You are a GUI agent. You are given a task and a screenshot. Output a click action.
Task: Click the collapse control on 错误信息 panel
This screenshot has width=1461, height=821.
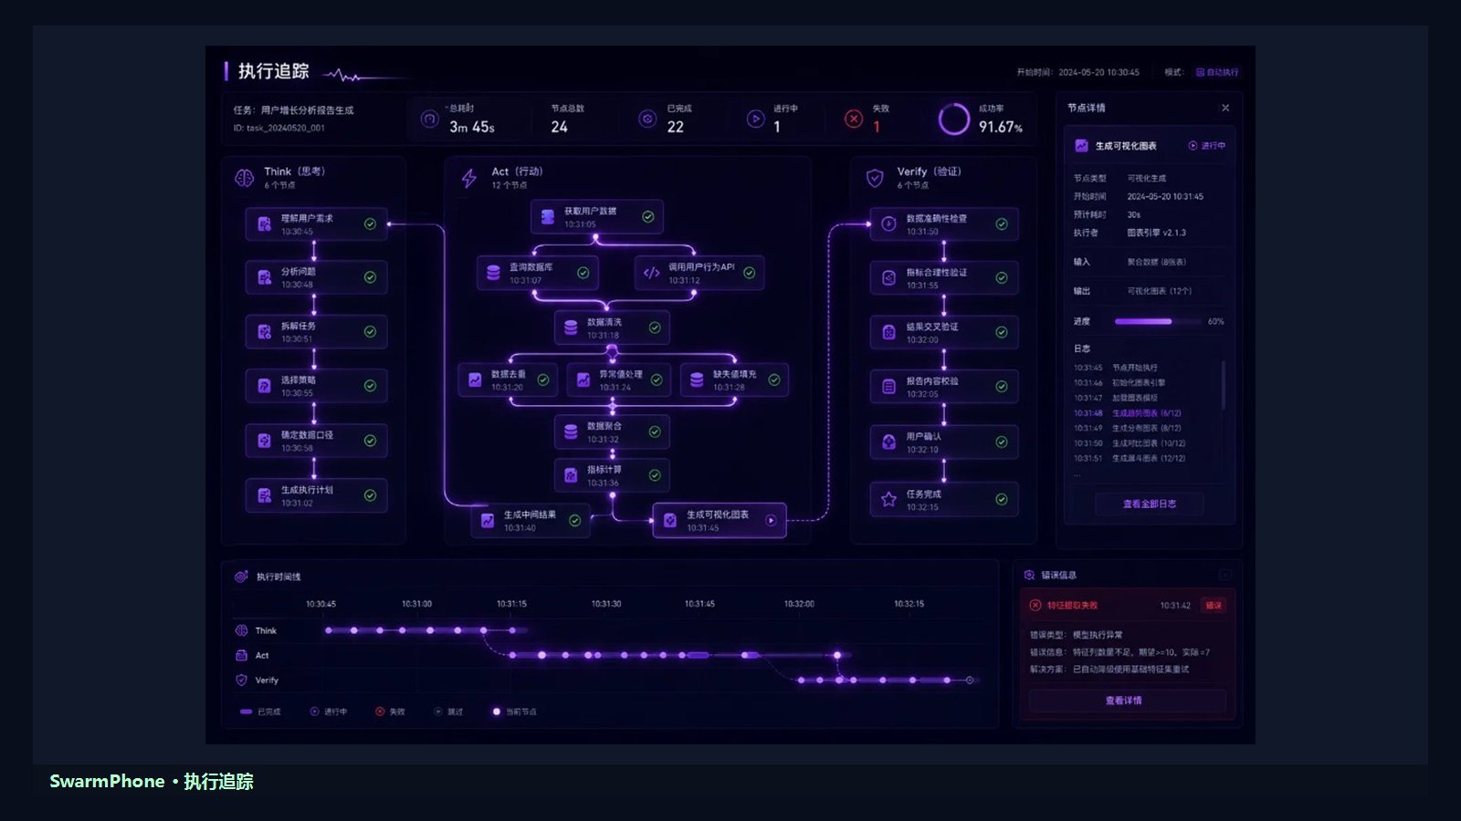coord(1225,575)
